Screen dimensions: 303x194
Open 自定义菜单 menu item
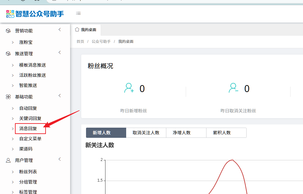click(30, 139)
